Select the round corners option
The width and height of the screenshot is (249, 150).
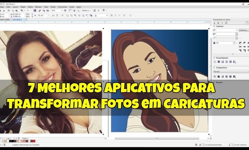click(x=244, y=43)
